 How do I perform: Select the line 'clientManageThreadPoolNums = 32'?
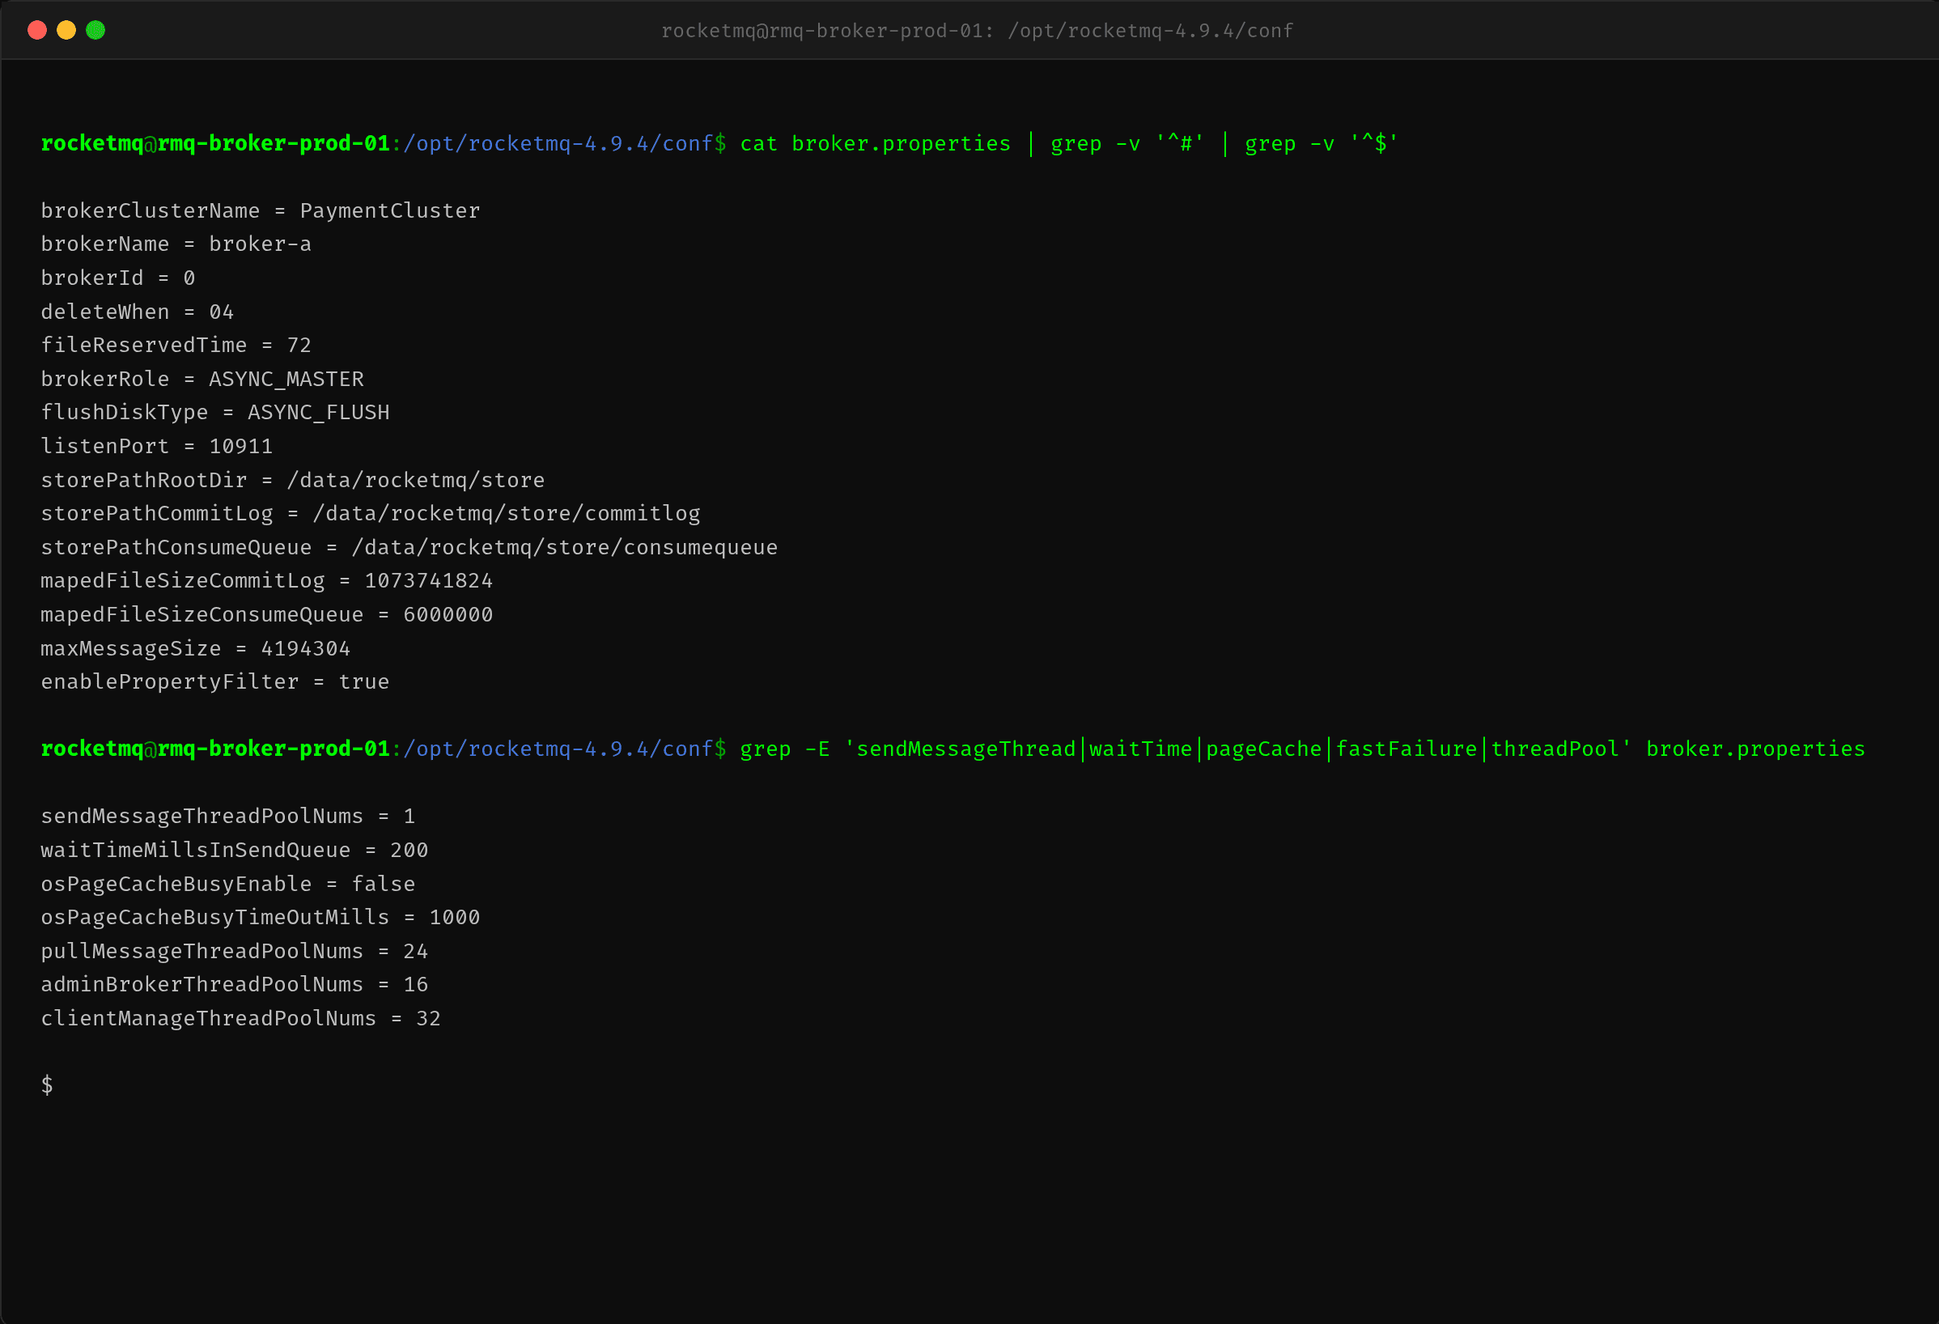(241, 1019)
